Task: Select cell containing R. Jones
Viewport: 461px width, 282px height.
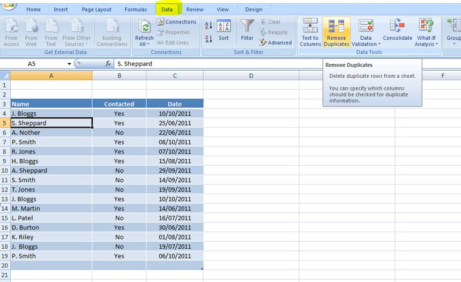Action: [51, 151]
